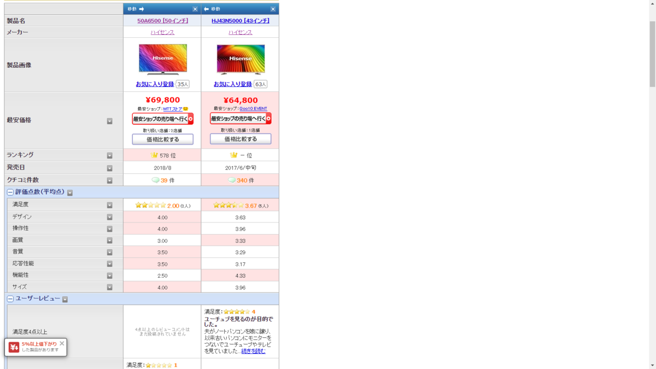The width and height of the screenshot is (656, 369).
Task: Click the 4.33 機能性 score cell
Action: pyautogui.click(x=241, y=276)
